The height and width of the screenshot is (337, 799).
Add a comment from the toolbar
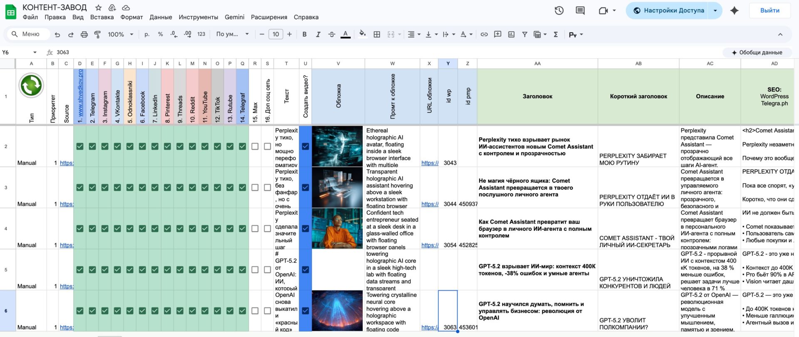(x=498, y=35)
